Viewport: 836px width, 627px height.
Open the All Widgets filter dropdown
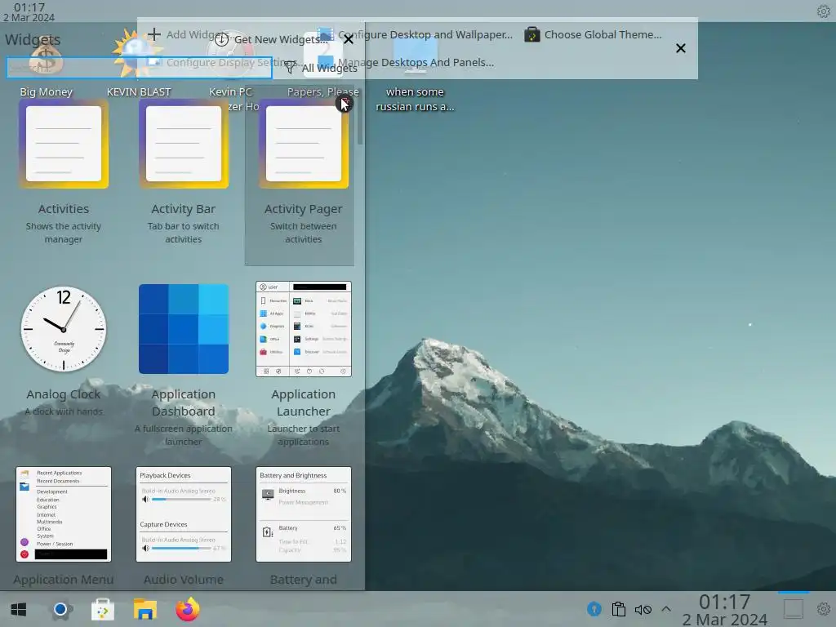pyautogui.click(x=321, y=68)
